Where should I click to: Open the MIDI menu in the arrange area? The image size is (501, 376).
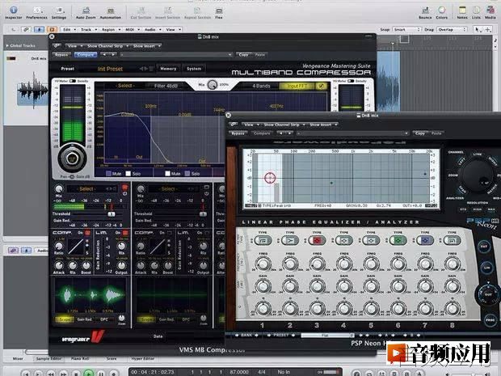pos(132,29)
